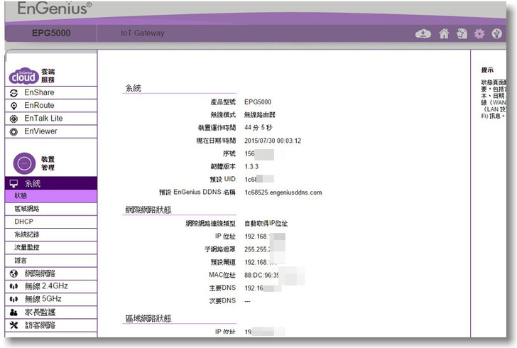Open settings gear icon in header
517x348 pixels.
click(x=479, y=33)
